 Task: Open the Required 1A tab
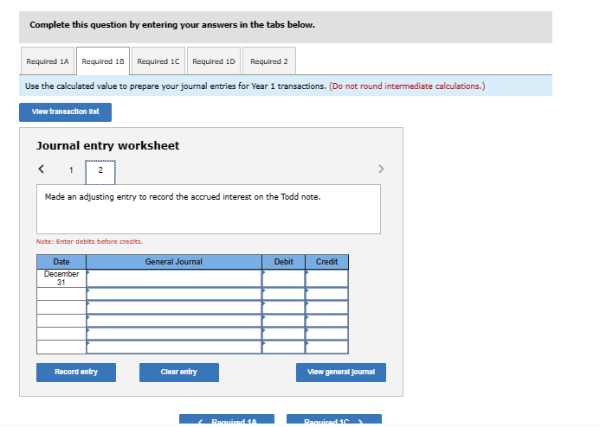click(x=48, y=61)
